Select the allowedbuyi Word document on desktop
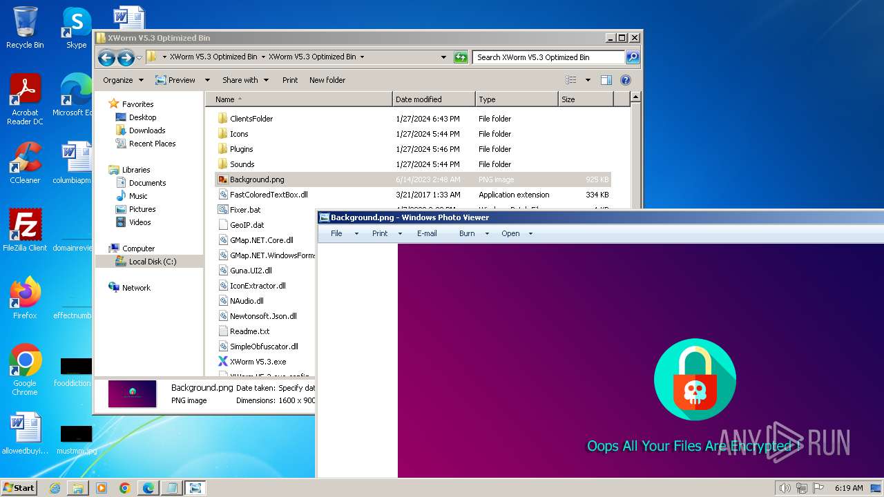The image size is (884, 497). click(25, 433)
